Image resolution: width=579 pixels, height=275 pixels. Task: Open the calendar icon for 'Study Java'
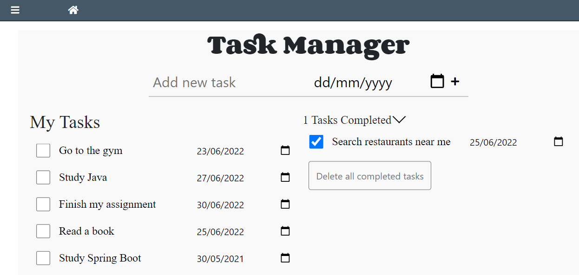pos(285,177)
